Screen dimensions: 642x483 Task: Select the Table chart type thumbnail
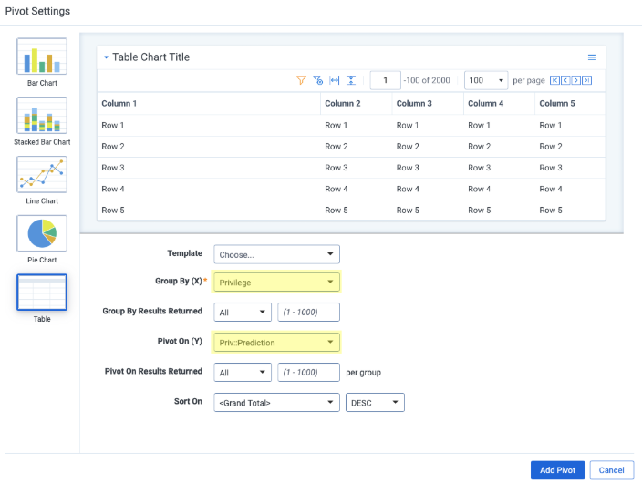[x=42, y=293]
